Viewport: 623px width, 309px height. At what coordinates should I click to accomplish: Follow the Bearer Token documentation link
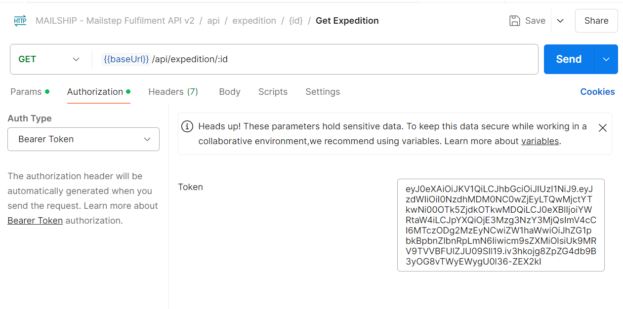pyautogui.click(x=35, y=221)
